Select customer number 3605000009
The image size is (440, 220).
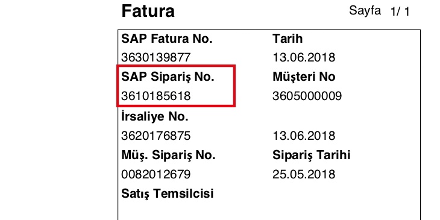pos(307,96)
